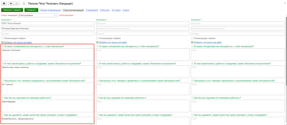Viewport: 287px width, 125px height.
Task: Click Компания 3 answer box for обязанности выполнял
Action: [x=238, y=72]
